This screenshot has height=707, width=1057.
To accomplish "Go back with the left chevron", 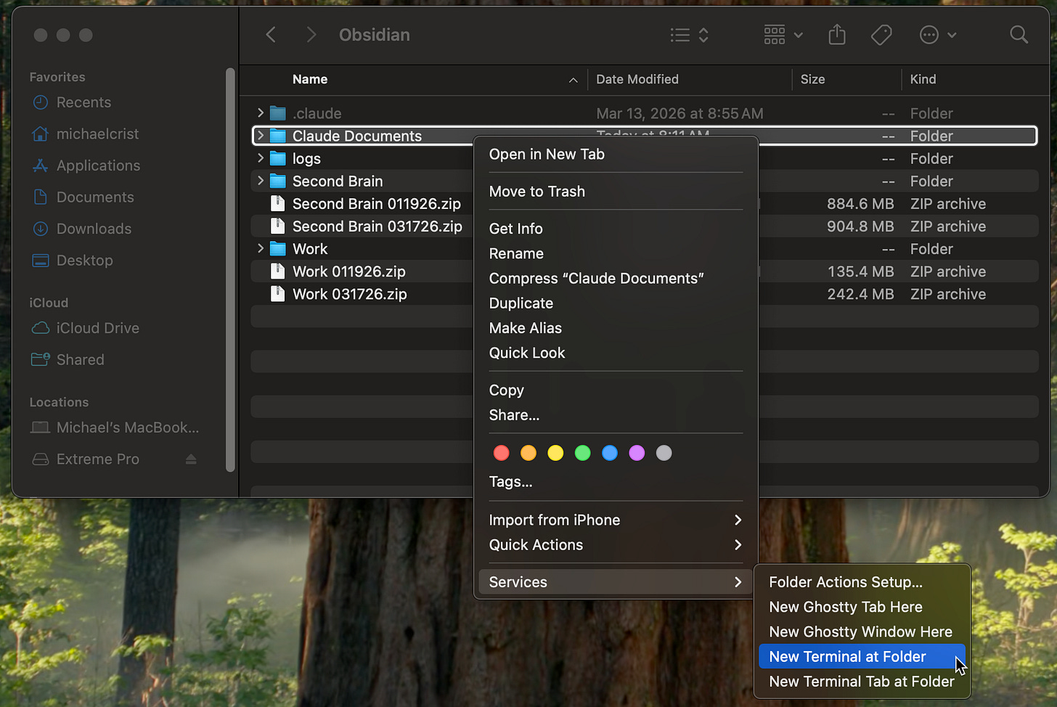I will pos(271,35).
